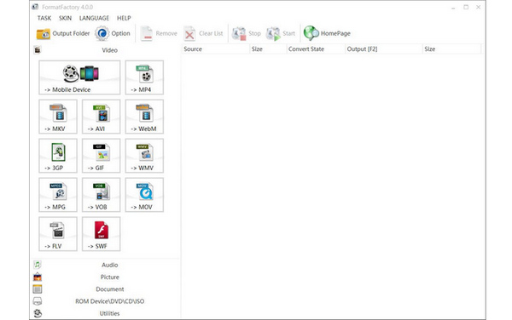The image size is (512, 320).
Task: Open the SWF Flash conversion tile
Action: (102, 234)
